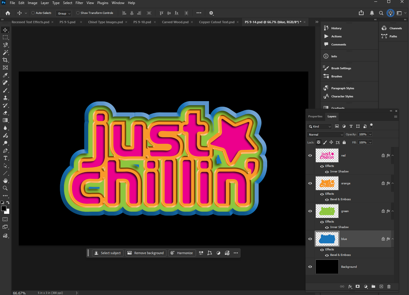Click the blue layer thumbnail

coord(327,238)
